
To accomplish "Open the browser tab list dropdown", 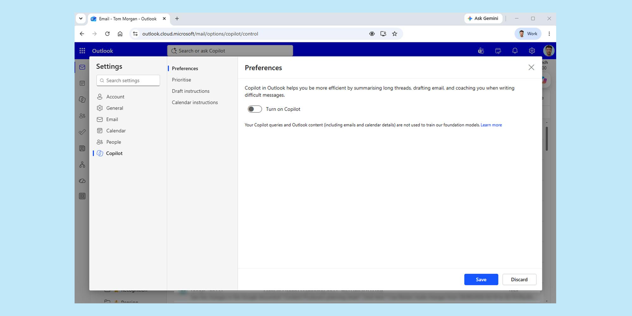I will [81, 19].
